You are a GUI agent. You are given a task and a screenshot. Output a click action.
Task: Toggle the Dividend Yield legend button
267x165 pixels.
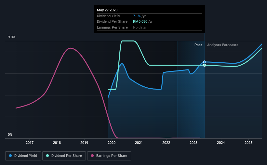23,156
